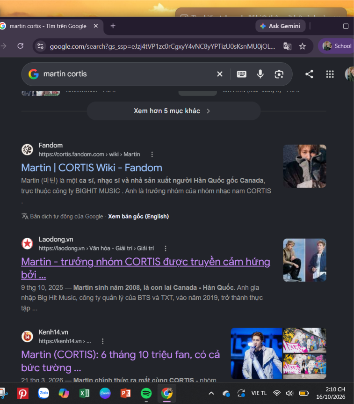Open Copilot from the taskbar
Image resolution: width=354 pixels, height=404 pixels.
tap(64, 393)
